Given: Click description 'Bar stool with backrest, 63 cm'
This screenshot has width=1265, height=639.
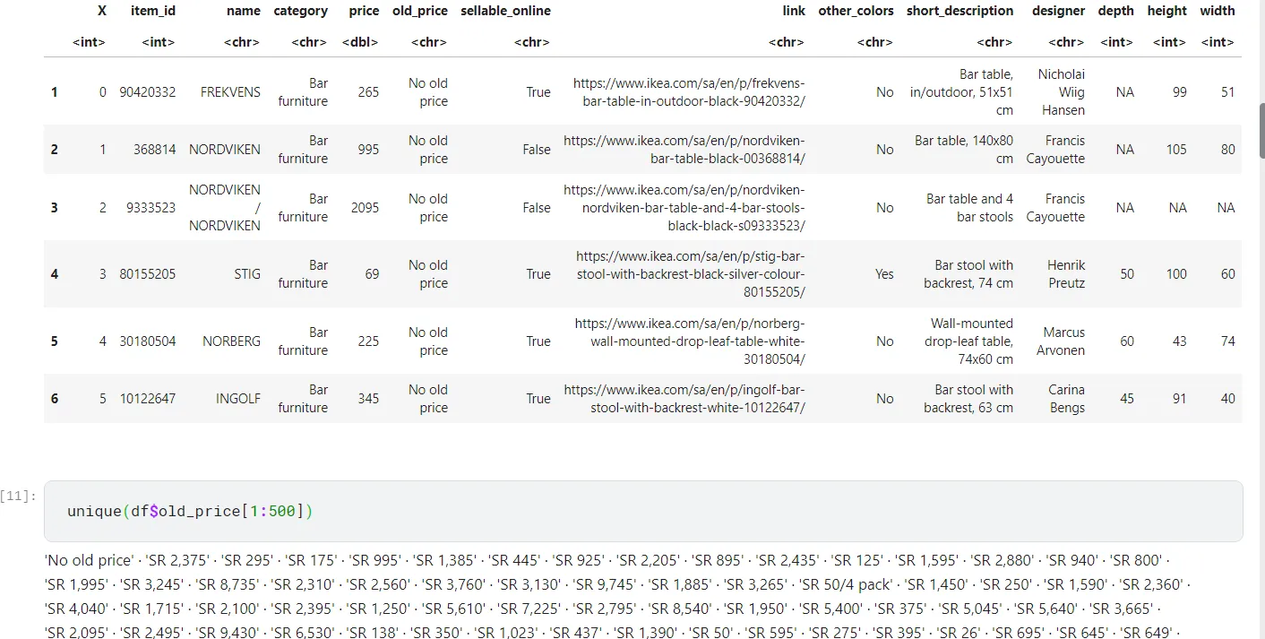Looking at the screenshot, I should (968, 399).
